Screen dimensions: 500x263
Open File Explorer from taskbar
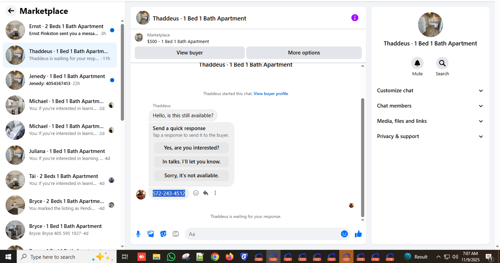coord(157,257)
